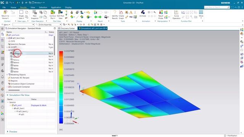This screenshot has height=137, width=244.
Task: Select the Automatic BC Recipes node
Action: [20, 78]
